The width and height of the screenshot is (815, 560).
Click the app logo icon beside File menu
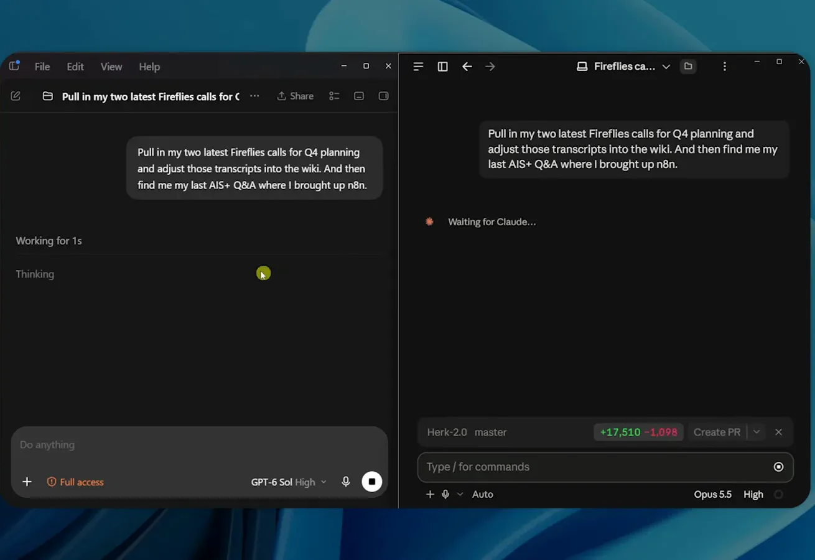tap(14, 66)
